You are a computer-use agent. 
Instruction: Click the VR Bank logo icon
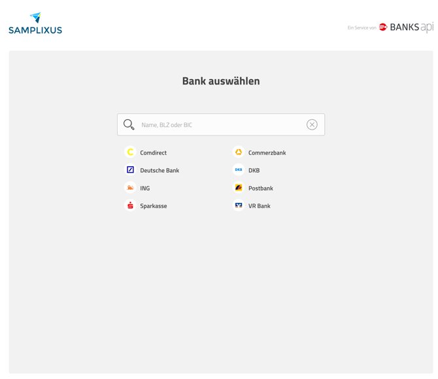(x=239, y=206)
